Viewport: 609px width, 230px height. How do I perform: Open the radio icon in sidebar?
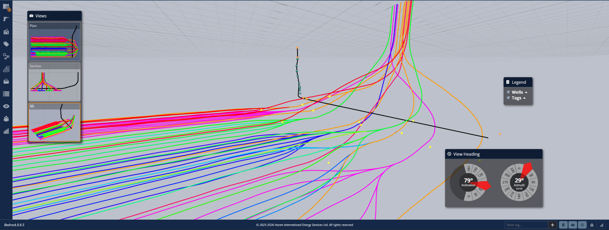pyautogui.click(x=6, y=32)
